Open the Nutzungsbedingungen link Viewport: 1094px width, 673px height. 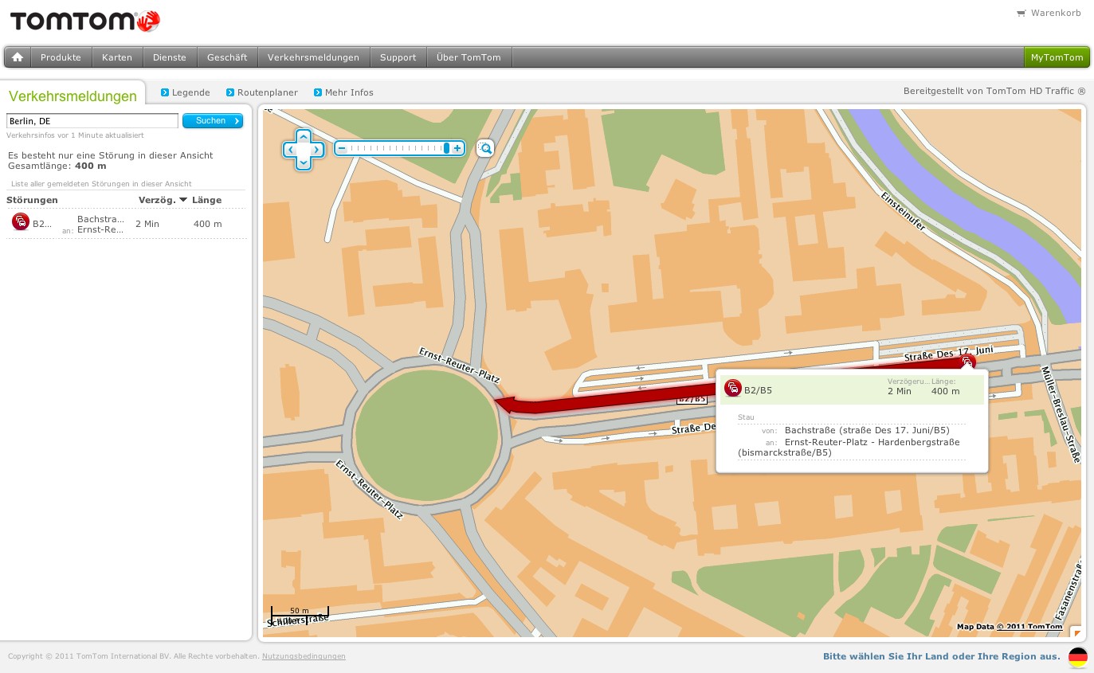point(304,656)
